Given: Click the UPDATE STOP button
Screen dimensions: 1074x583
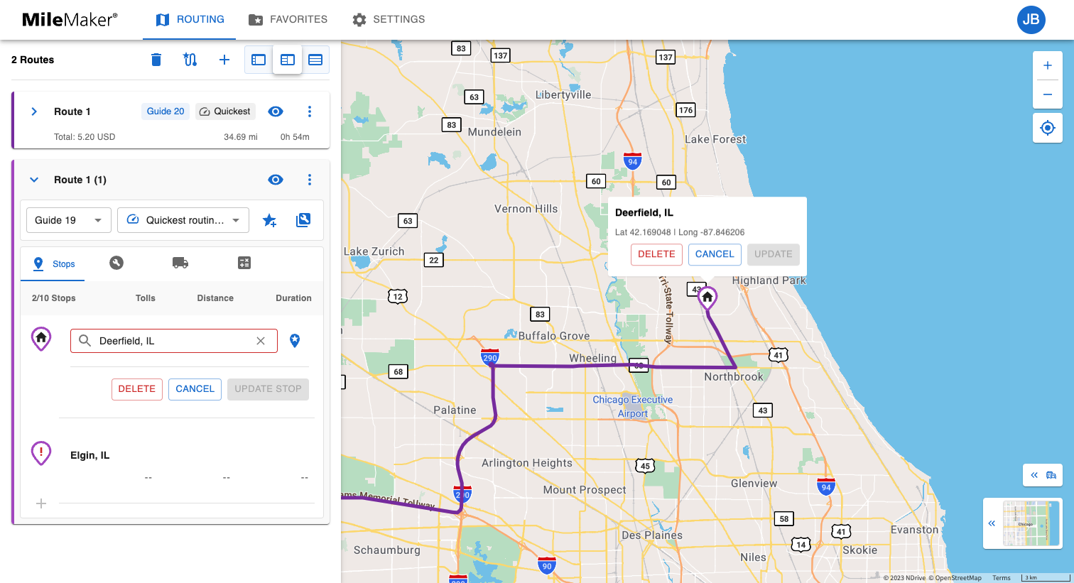Looking at the screenshot, I should point(268,389).
